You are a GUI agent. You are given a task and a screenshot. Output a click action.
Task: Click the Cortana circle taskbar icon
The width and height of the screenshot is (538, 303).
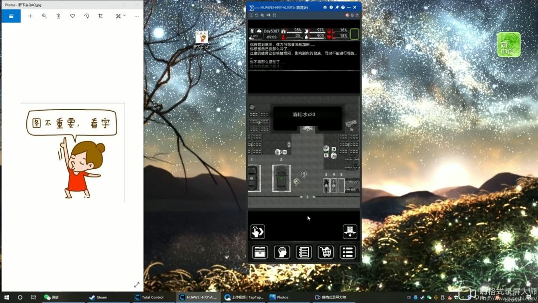pyautogui.click(x=20, y=297)
